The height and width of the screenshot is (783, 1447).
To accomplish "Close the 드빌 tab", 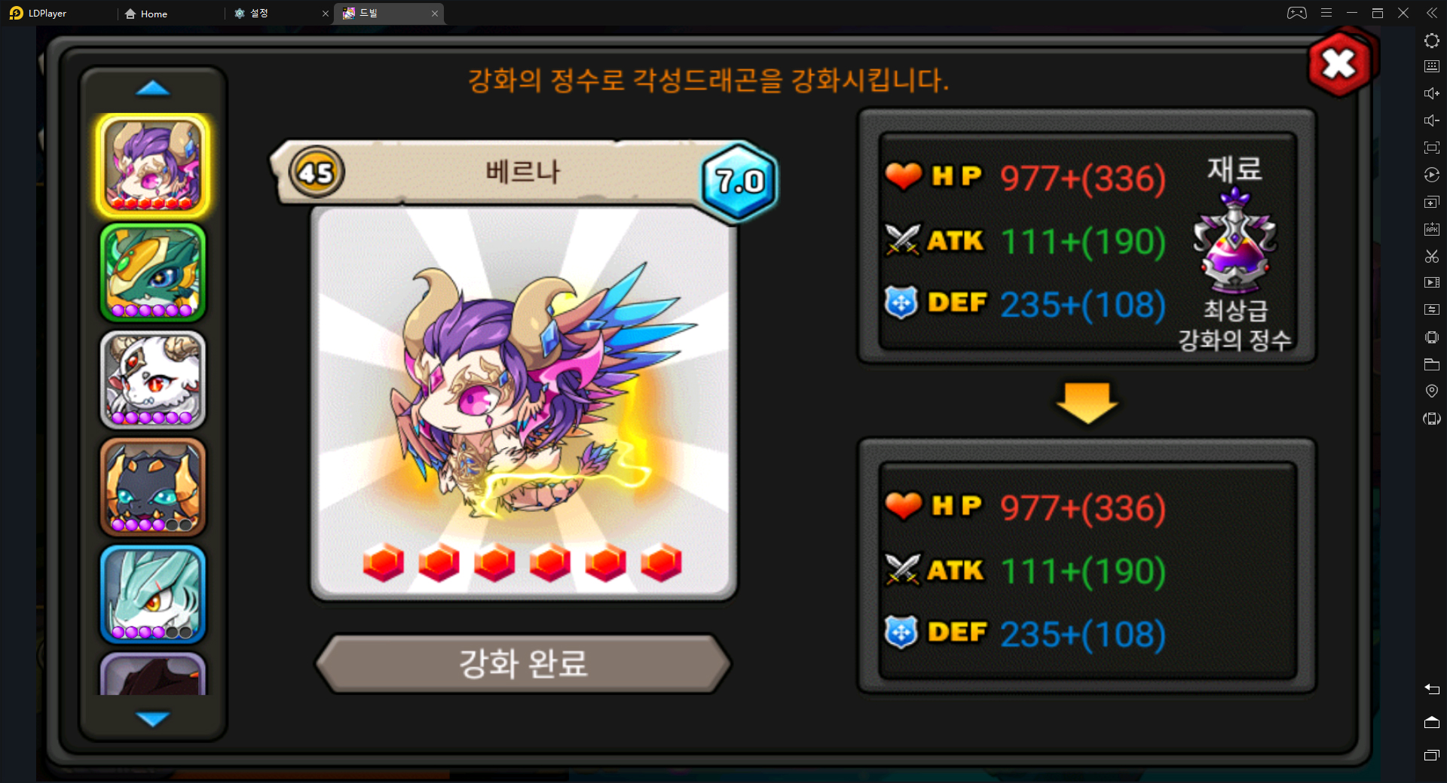I will coord(435,14).
